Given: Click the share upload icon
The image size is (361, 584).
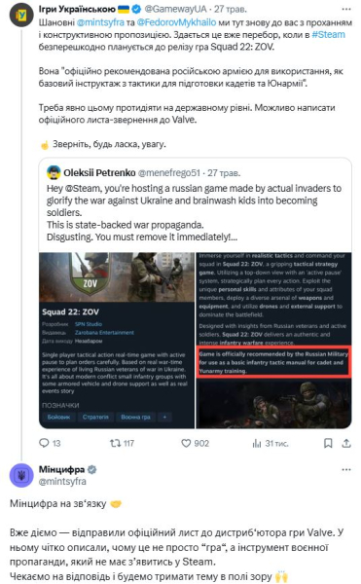Looking at the screenshot, I should pos(346,443).
